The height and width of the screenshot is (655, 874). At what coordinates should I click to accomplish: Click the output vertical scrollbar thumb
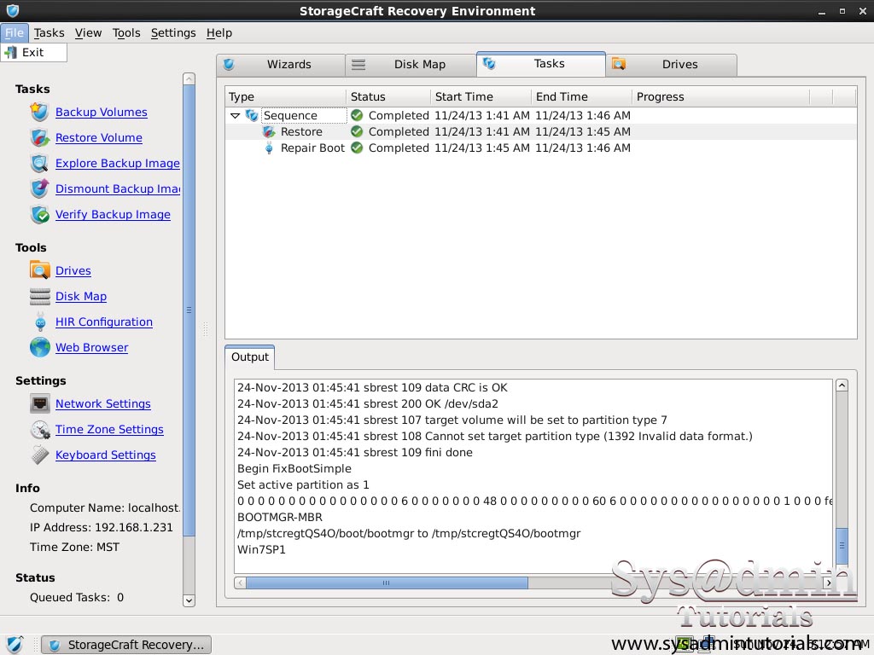[842, 546]
